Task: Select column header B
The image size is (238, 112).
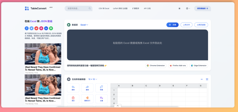Action: (138, 86)
